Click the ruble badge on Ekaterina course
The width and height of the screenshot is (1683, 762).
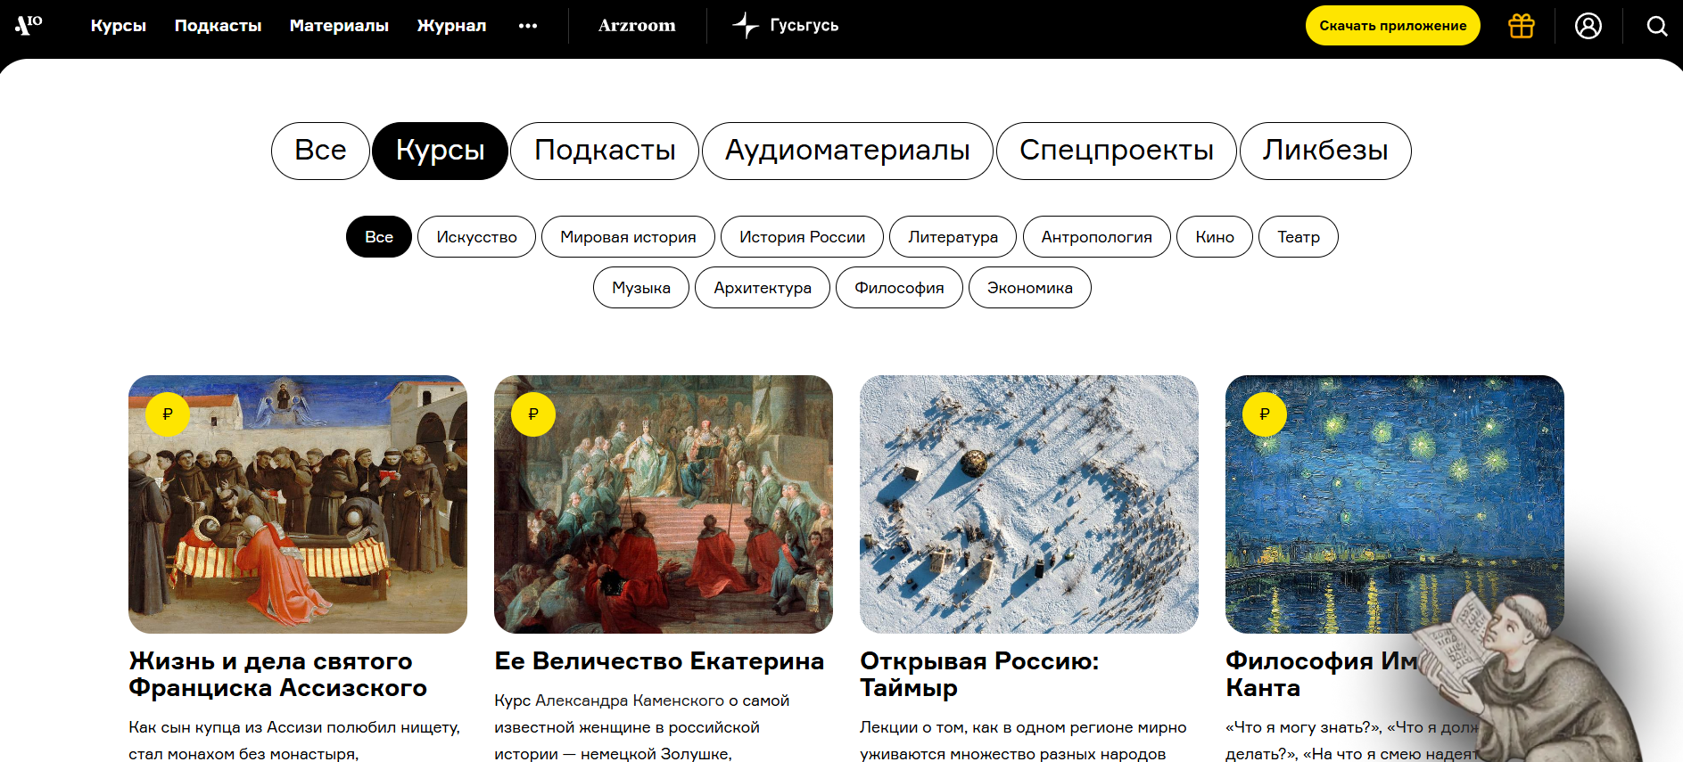point(533,414)
